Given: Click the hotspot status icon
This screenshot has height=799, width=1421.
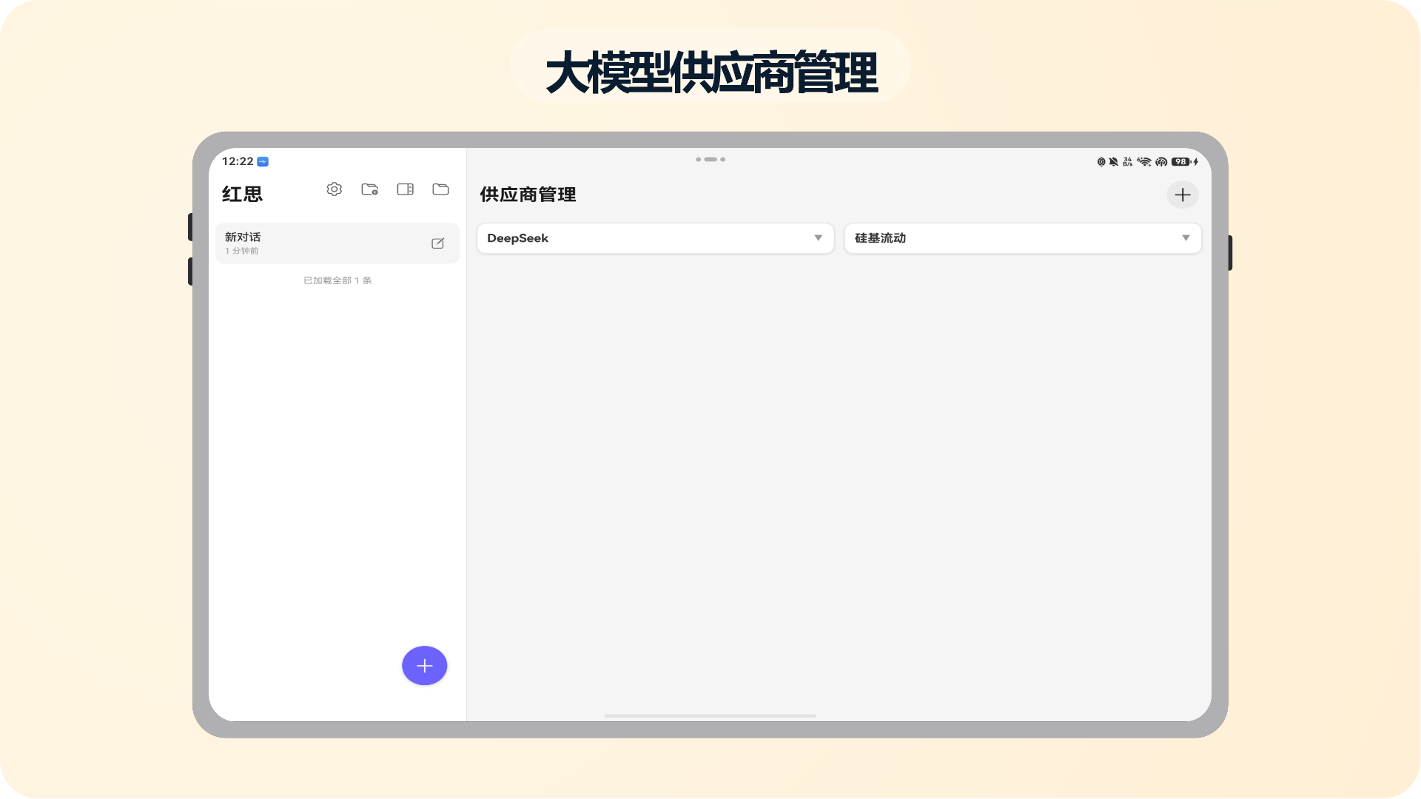Looking at the screenshot, I should [1161, 161].
